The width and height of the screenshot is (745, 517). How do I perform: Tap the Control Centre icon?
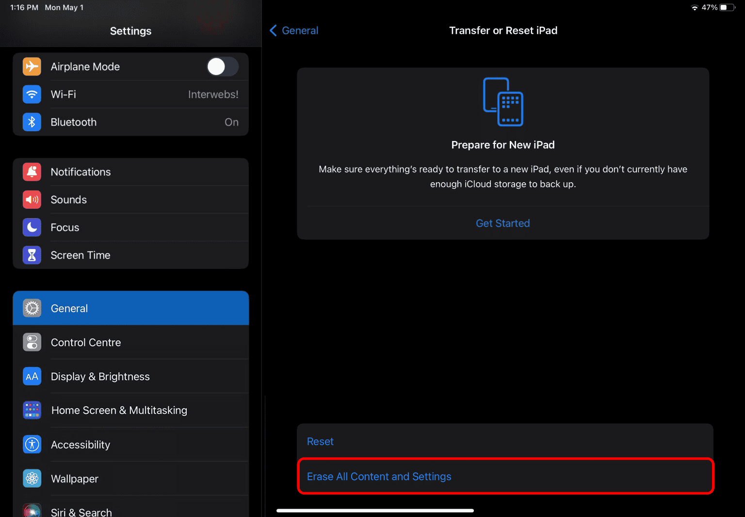(32, 343)
